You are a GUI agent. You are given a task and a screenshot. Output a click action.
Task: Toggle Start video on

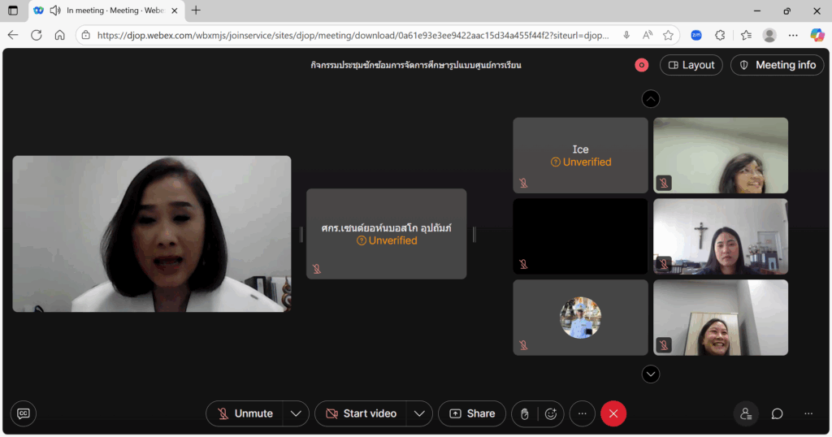tap(361, 413)
